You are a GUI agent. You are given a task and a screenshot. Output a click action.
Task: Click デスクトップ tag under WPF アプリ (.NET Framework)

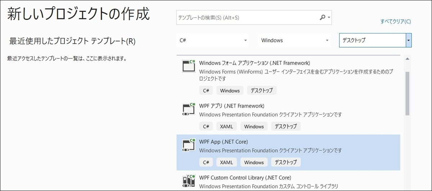click(x=286, y=127)
